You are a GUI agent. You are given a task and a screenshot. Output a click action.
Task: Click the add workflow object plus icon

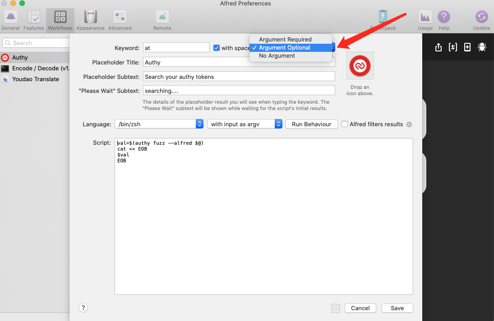coord(467,47)
